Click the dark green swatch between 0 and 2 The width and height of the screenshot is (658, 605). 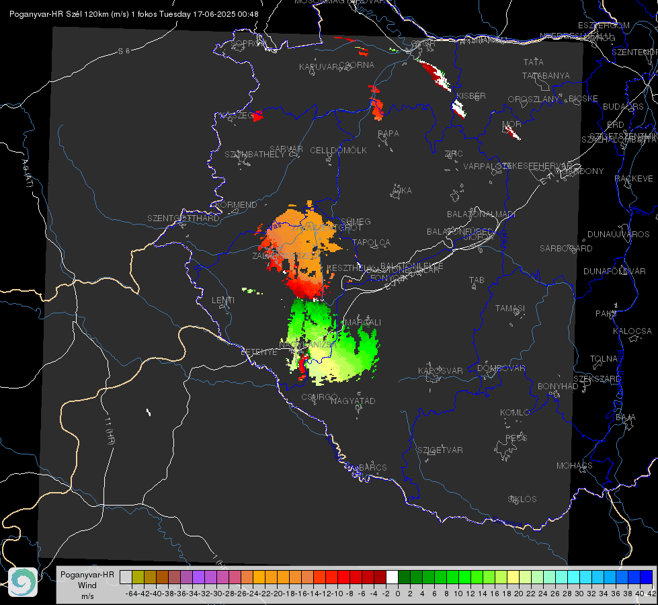coord(404,577)
